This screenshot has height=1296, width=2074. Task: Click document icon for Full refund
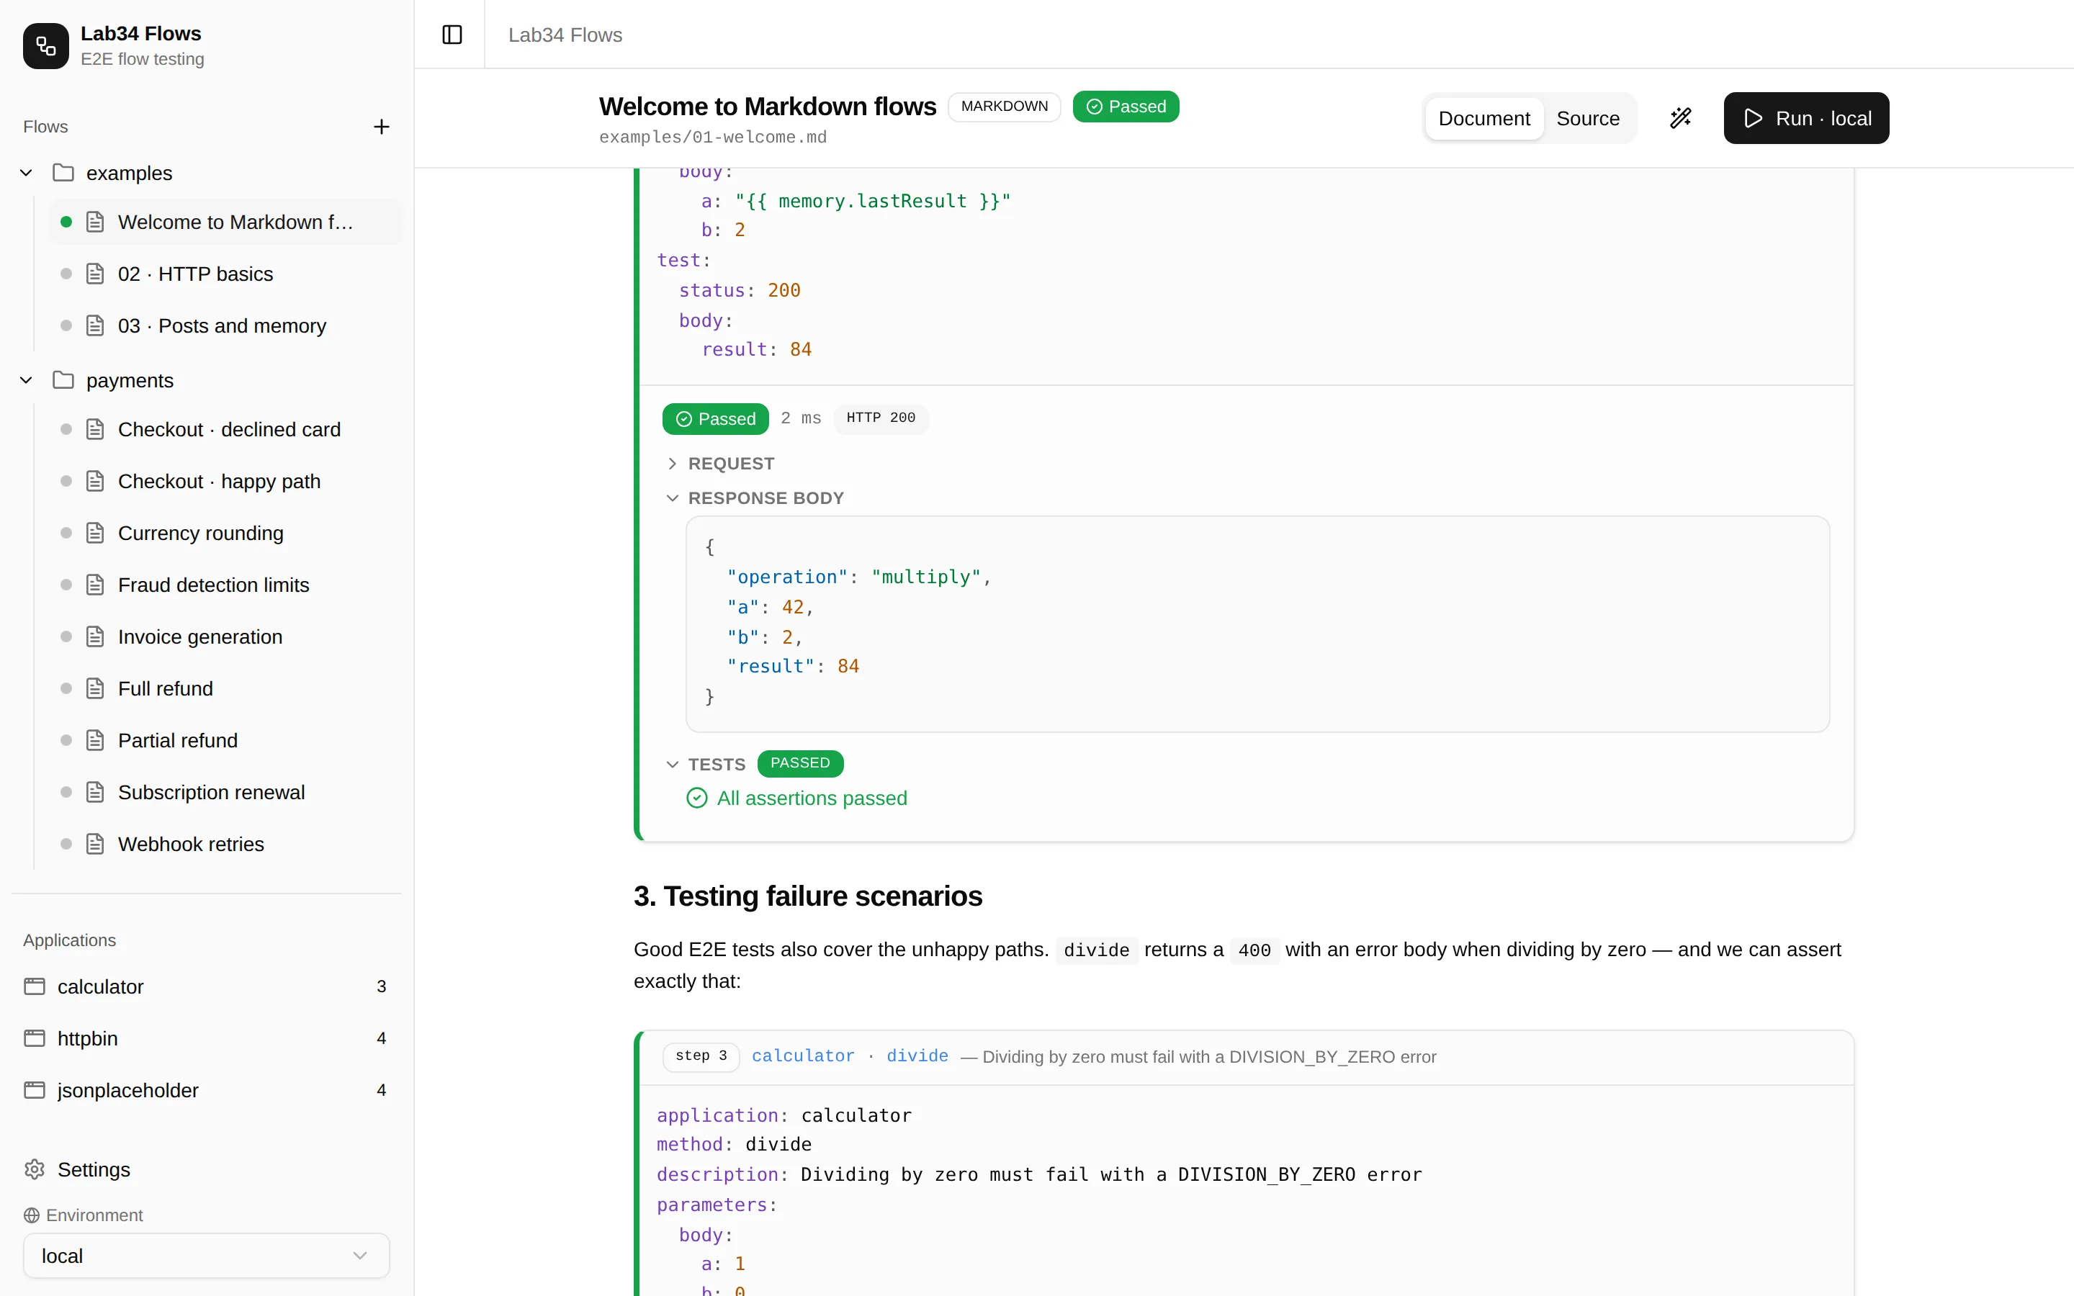pyautogui.click(x=95, y=688)
